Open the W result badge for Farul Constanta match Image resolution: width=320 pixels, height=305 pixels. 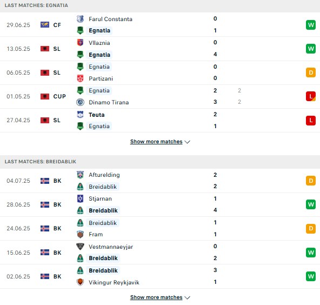coord(311,25)
